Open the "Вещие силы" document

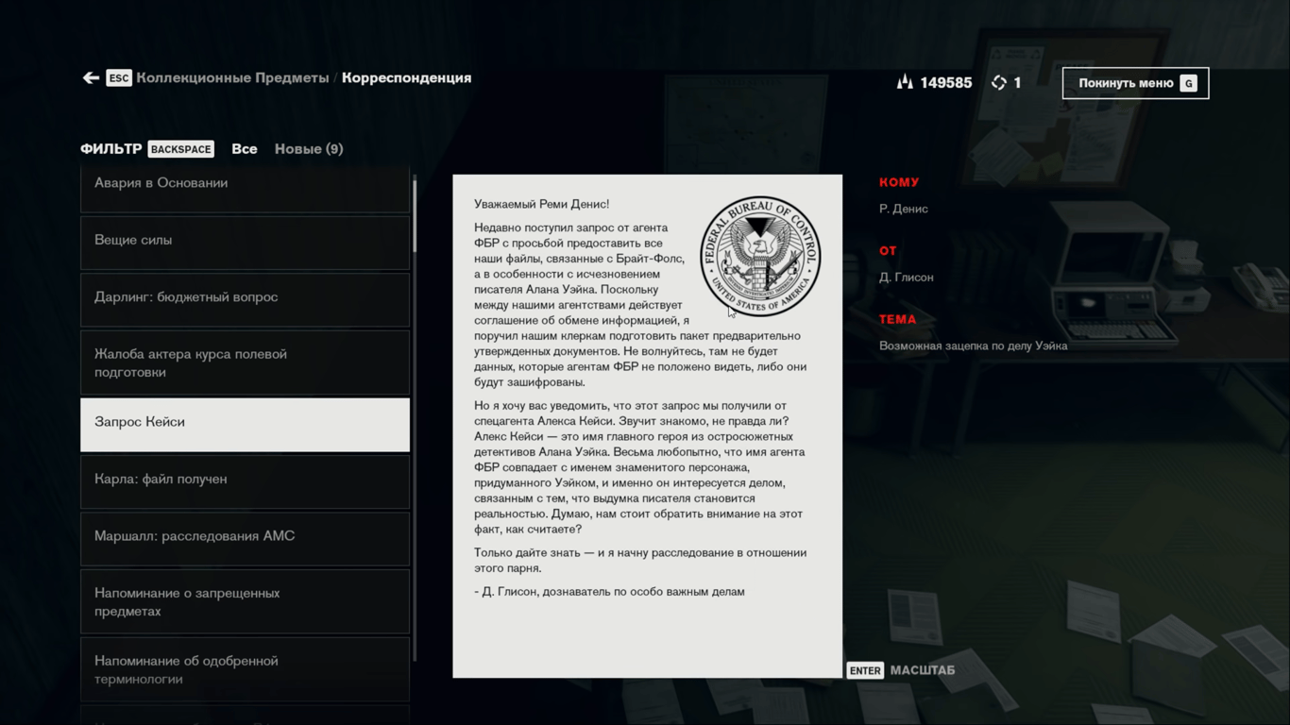click(245, 241)
